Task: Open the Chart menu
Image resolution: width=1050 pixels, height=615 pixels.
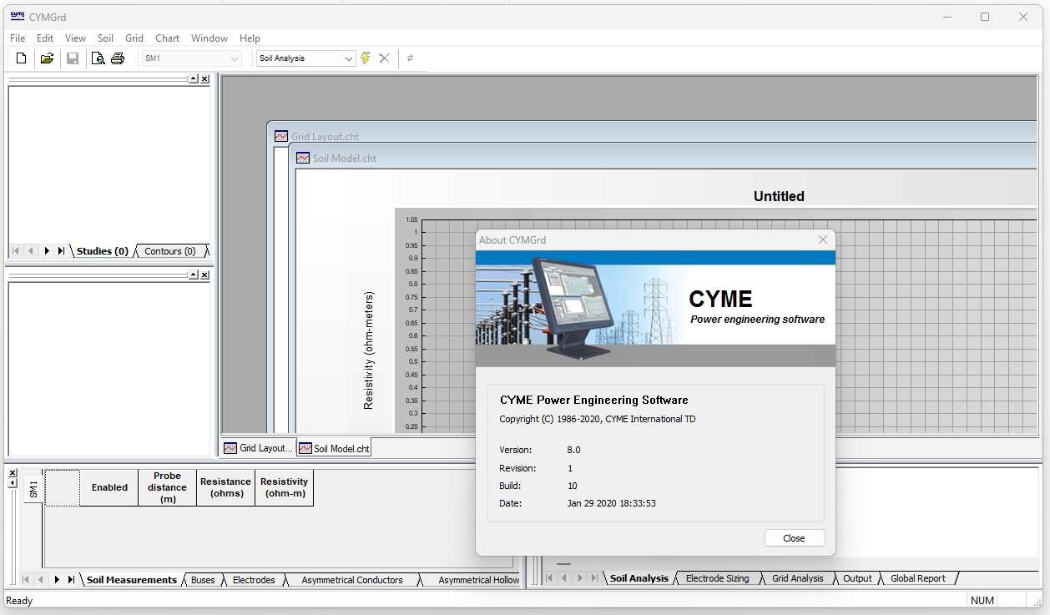Action: [167, 38]
